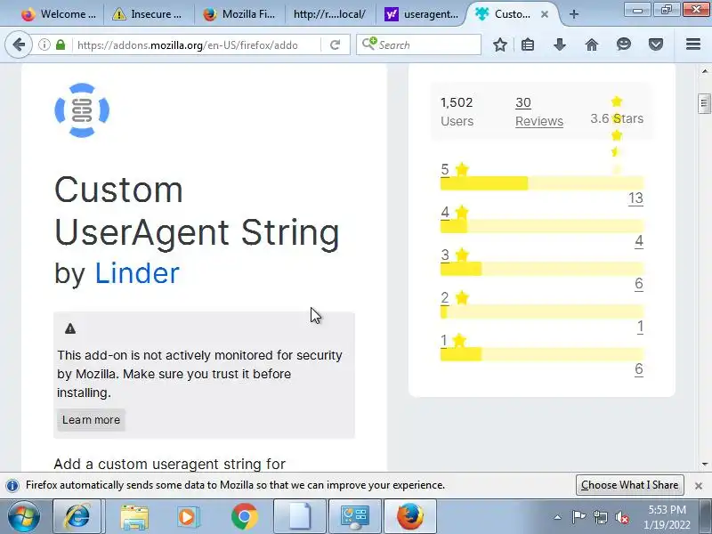Open Windows Explorer folder in taskbar
The width and height of the screenshot is (712, 534).
(x=134, y=517)
